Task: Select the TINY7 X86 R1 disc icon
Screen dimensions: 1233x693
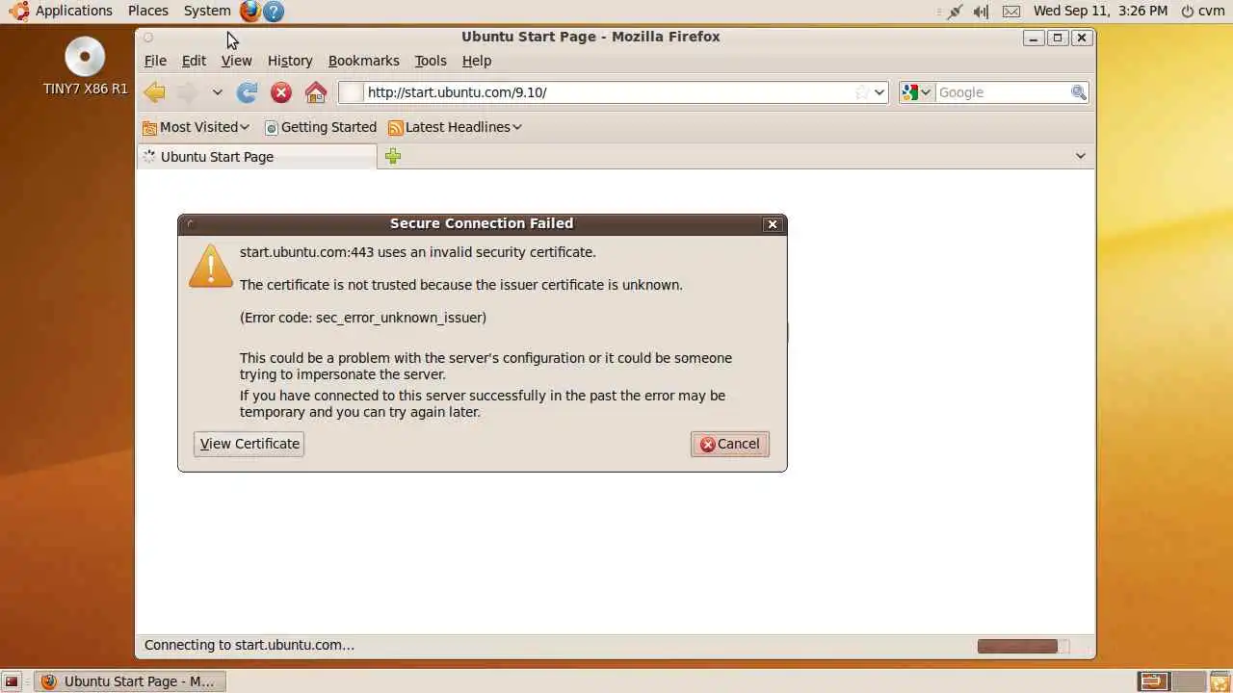Action: click(85, 58)
